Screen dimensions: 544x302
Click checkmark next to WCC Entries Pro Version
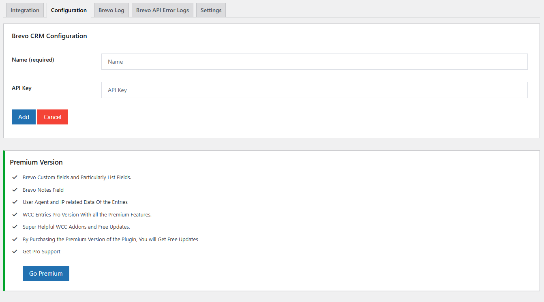pos(15,214)
